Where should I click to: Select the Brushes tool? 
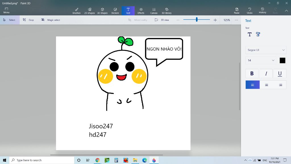[x=76, y=11]
